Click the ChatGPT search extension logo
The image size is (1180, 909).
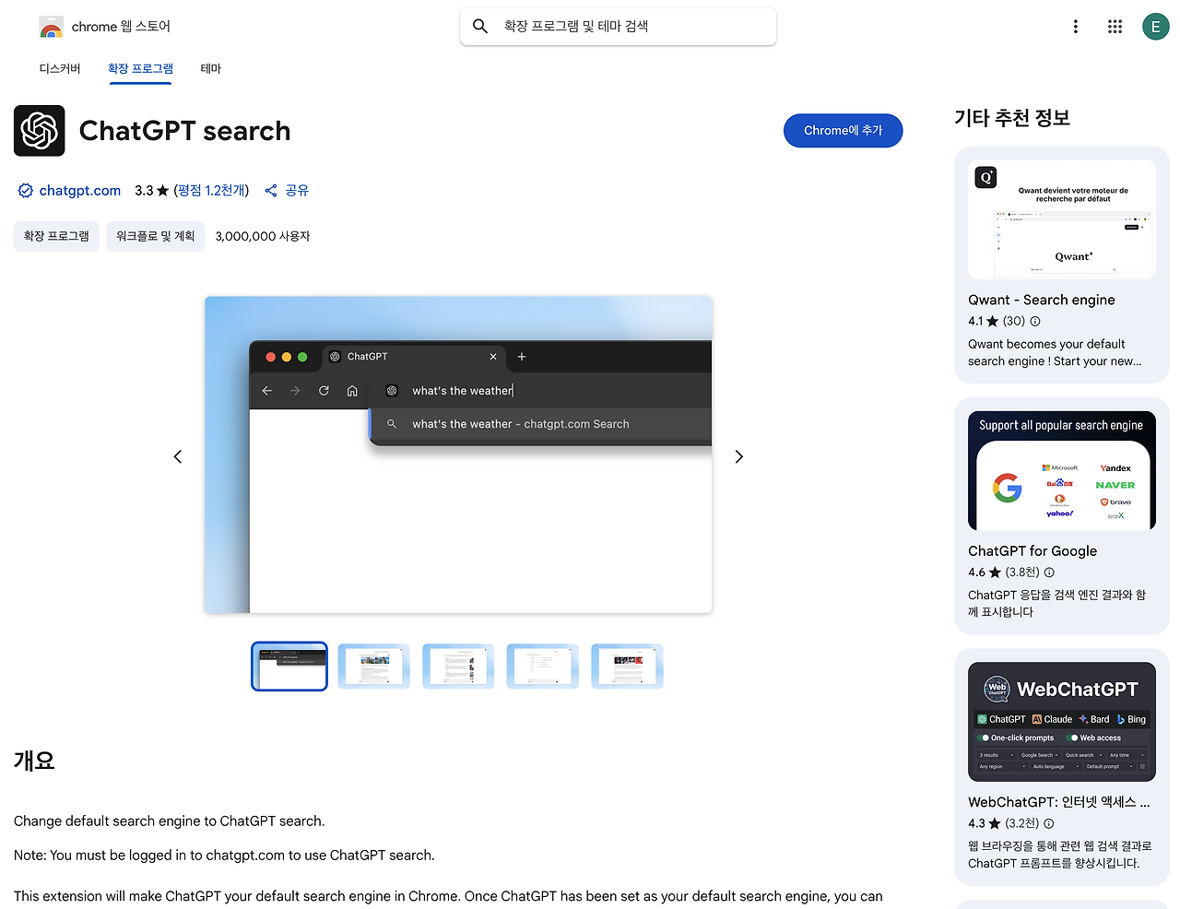(x=40, y=131)
